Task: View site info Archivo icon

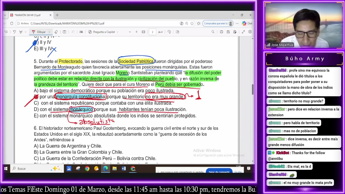Action: click(23, 23)
